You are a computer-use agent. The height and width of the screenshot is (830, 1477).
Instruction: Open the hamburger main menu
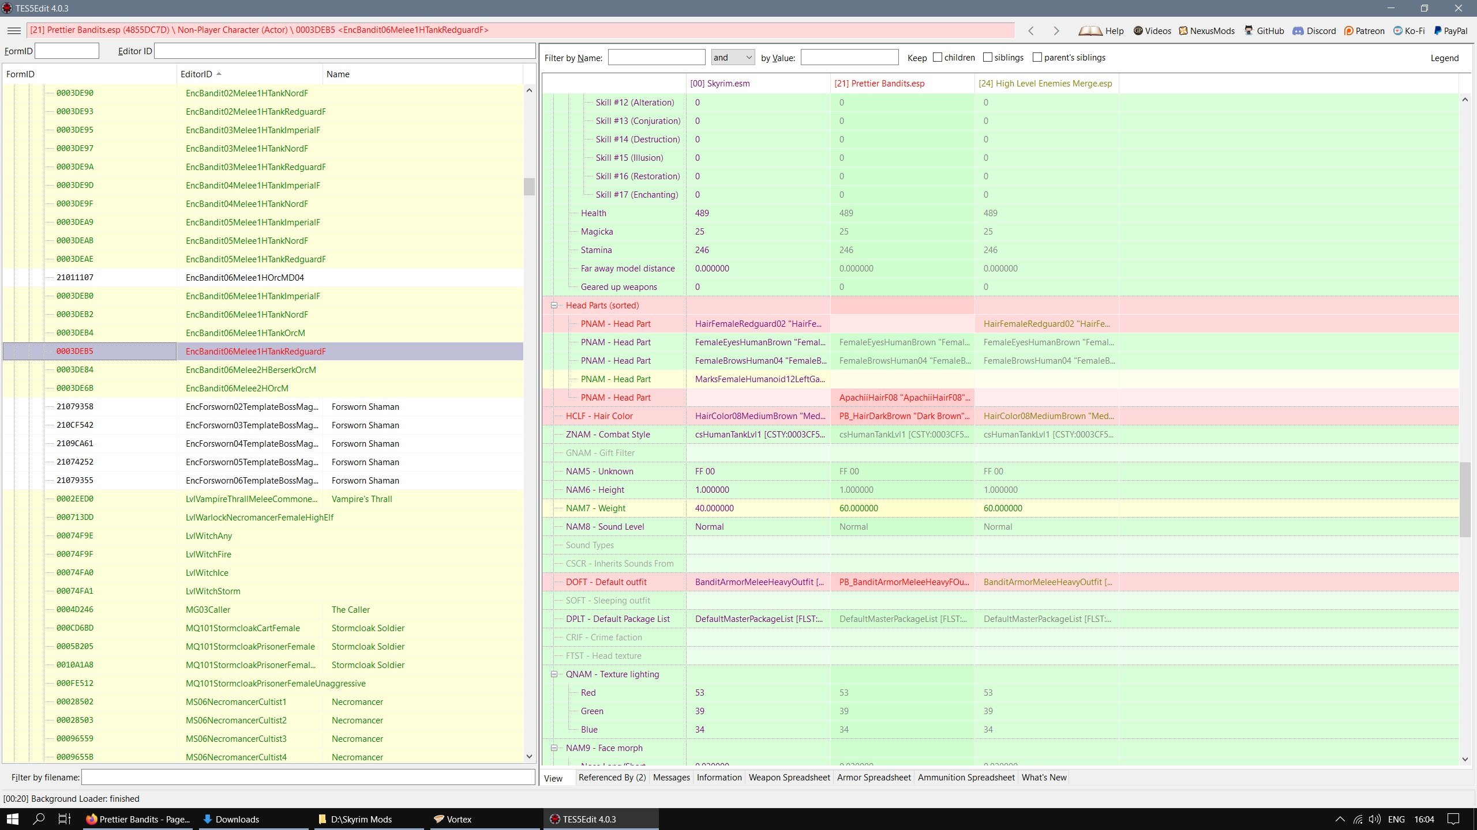point(14,31)
